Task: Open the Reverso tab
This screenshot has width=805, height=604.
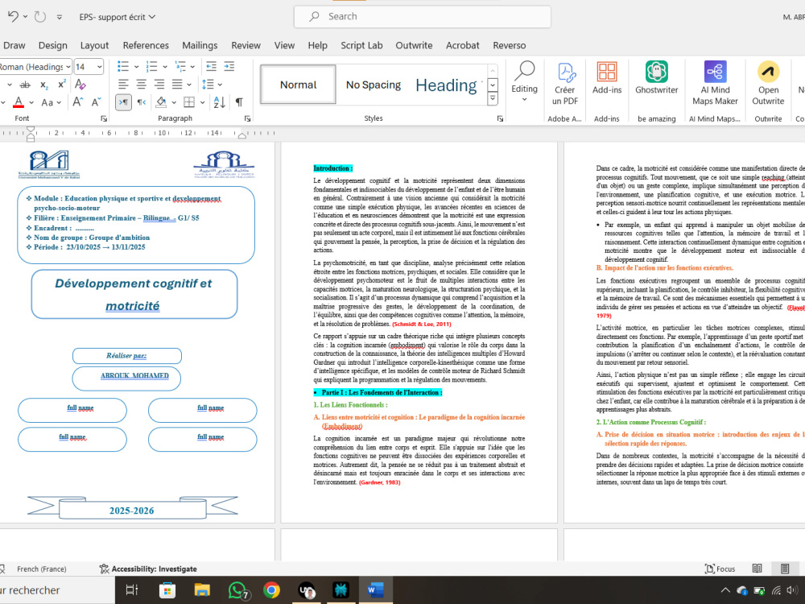Action: pyautogui.click(x=510, y=45)
